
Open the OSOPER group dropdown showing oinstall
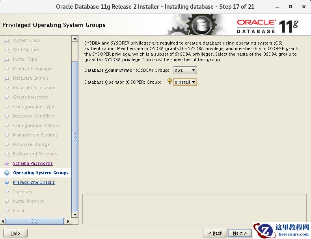click(185, 82)
